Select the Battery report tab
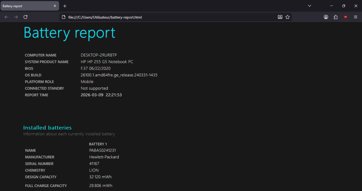This screenshot has width=362, height=191. (x=25, y=6)
